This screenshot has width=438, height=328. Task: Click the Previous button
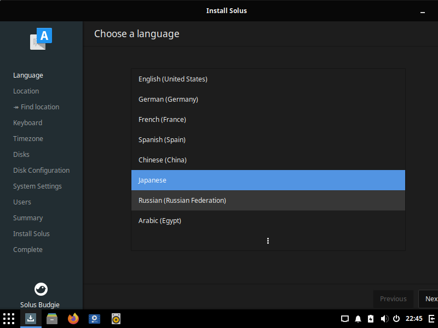pos(393,298)
